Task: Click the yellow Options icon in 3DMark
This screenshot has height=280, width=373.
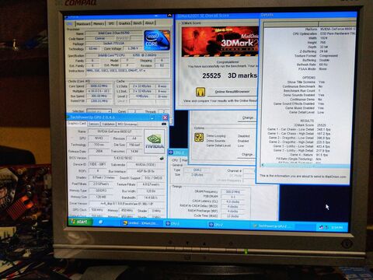Action: point(199,137)
